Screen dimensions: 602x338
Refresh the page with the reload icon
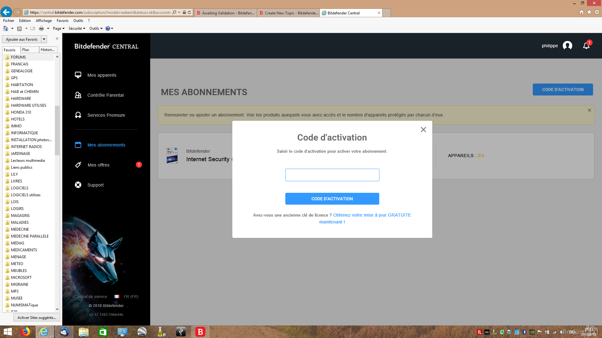189,13
